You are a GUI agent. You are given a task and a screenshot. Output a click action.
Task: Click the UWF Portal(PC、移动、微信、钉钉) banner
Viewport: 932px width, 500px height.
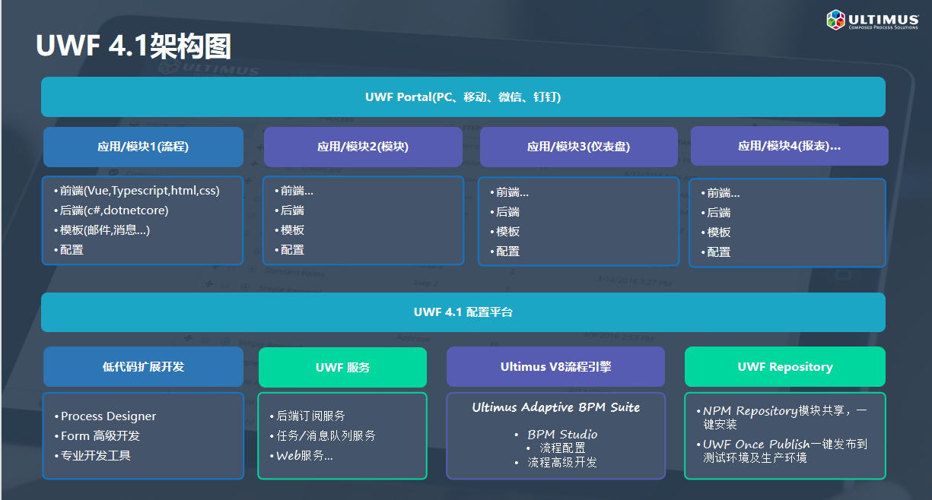463,97
